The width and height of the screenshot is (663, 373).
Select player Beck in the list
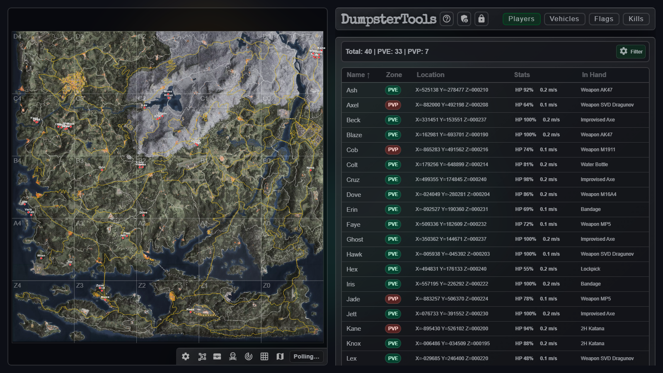[495, 120]
